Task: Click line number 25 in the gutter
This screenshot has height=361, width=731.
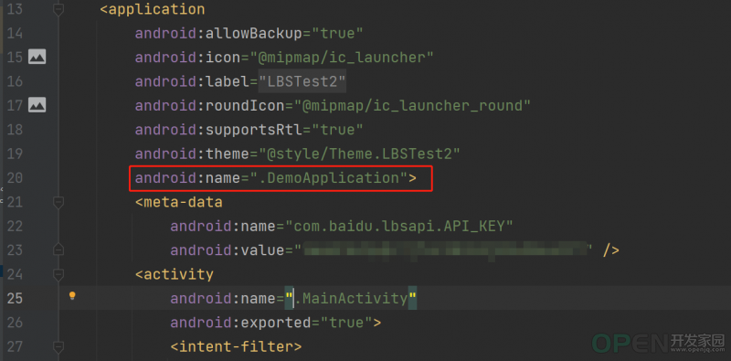Action: click(16, 298)
